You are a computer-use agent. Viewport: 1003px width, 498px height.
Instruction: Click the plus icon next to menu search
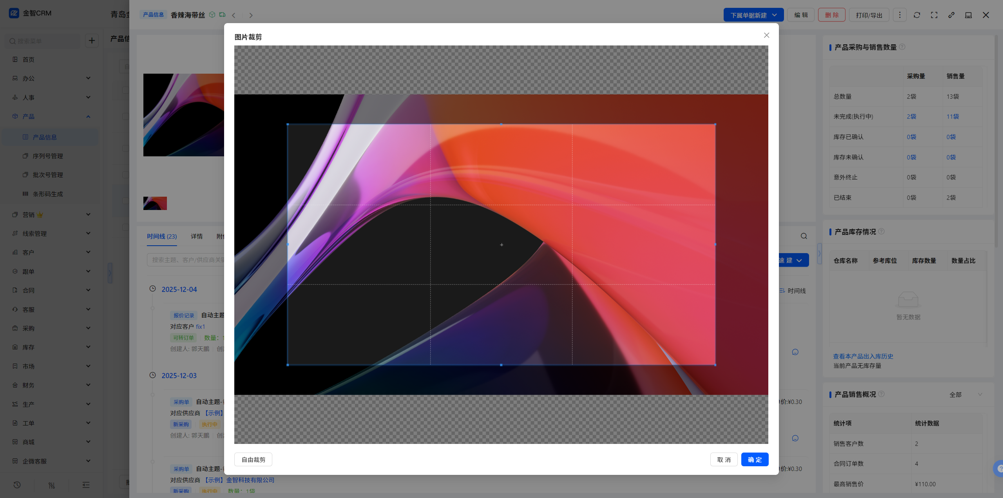click(92, 40)
